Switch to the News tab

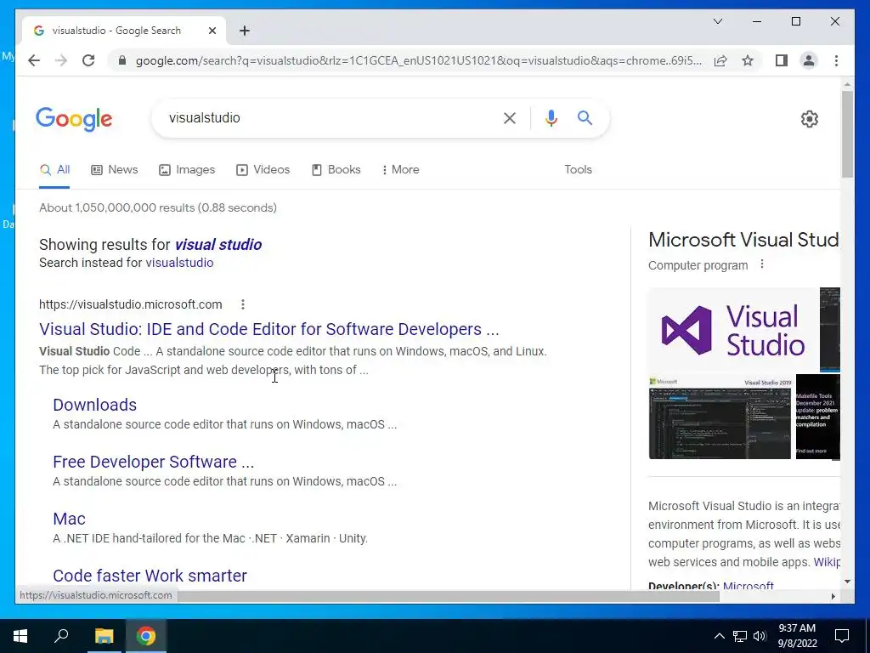(115, 170)
